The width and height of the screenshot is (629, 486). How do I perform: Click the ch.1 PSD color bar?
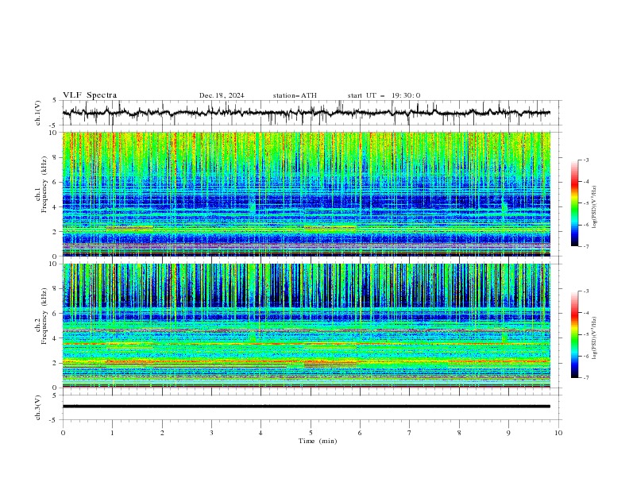coord(575,203)
